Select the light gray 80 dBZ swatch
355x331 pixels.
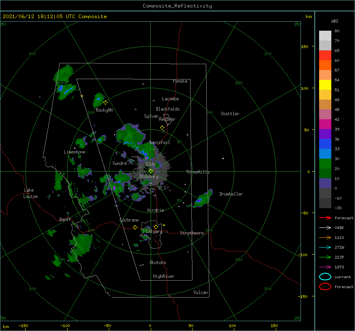[x=325, y=35]
